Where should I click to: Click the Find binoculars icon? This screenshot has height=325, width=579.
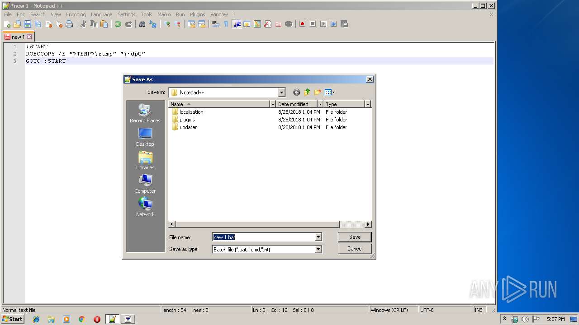pyautogui.click(x=142, y=24)
